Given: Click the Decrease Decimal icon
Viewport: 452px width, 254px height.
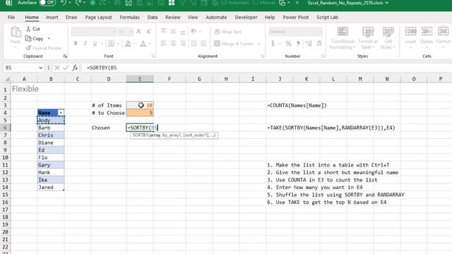Looking at the screenshot, I should (x=319, y=44).
